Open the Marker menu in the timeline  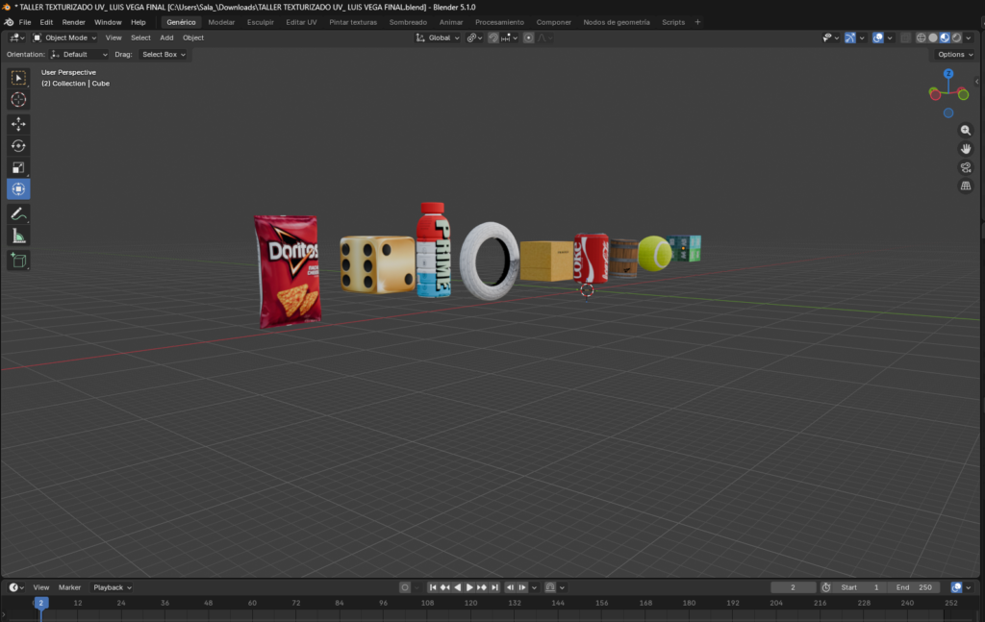(x=69, y=587)
